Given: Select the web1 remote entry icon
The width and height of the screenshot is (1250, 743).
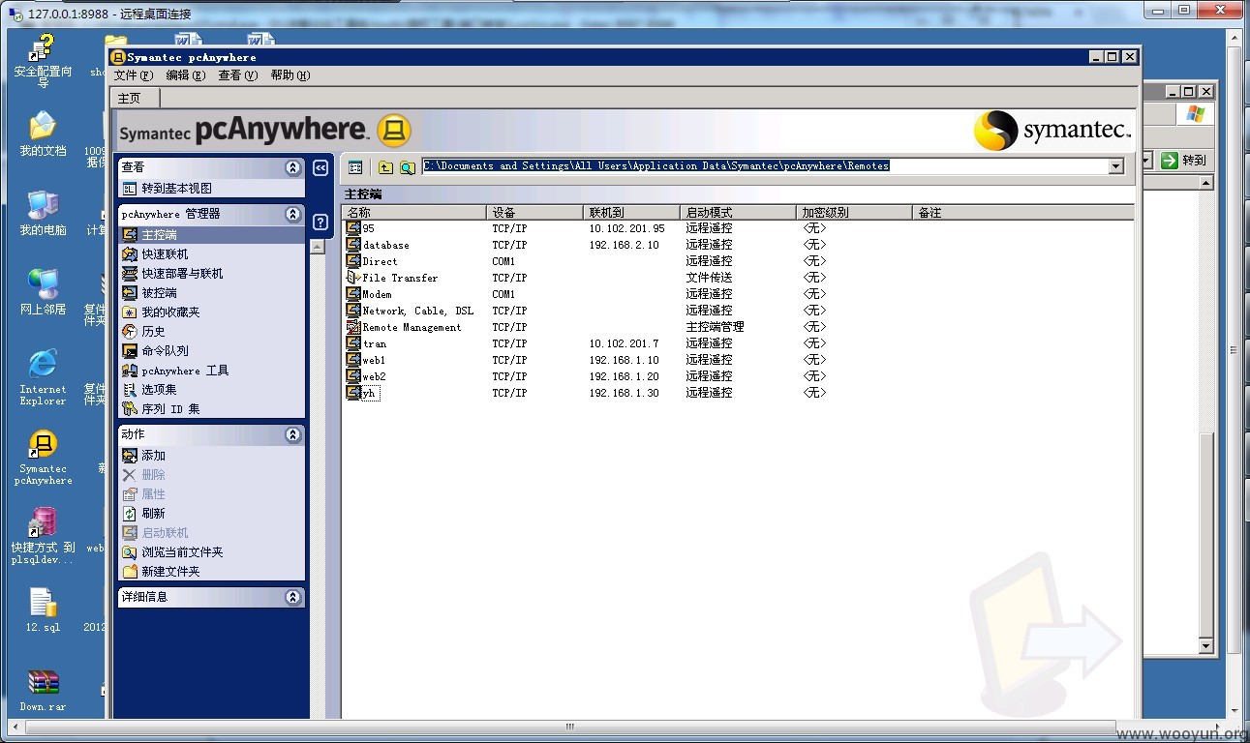Looking at the screenshot, I should (353, 360).
